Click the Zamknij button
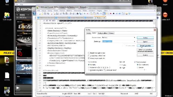Viewport: 173px width, 97px height. [145, 55]
